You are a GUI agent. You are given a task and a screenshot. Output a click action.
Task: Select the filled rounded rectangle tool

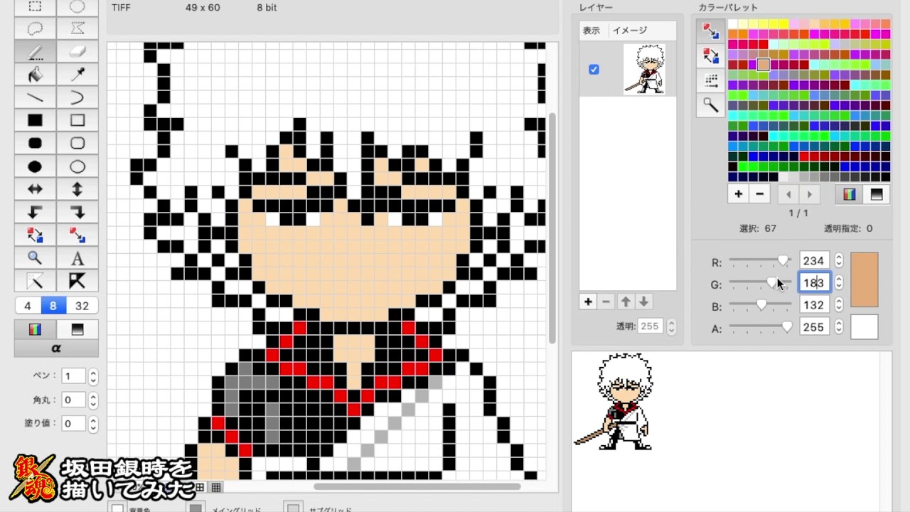click(x=35, y=143)
